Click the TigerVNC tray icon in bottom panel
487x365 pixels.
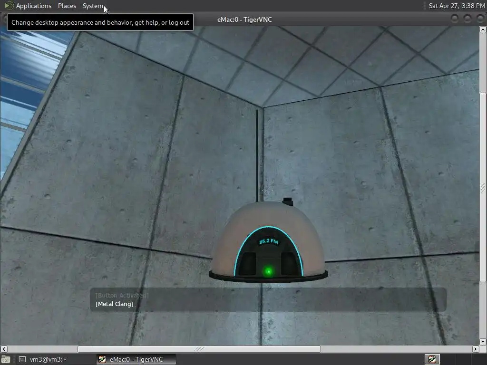pos(432,359)
